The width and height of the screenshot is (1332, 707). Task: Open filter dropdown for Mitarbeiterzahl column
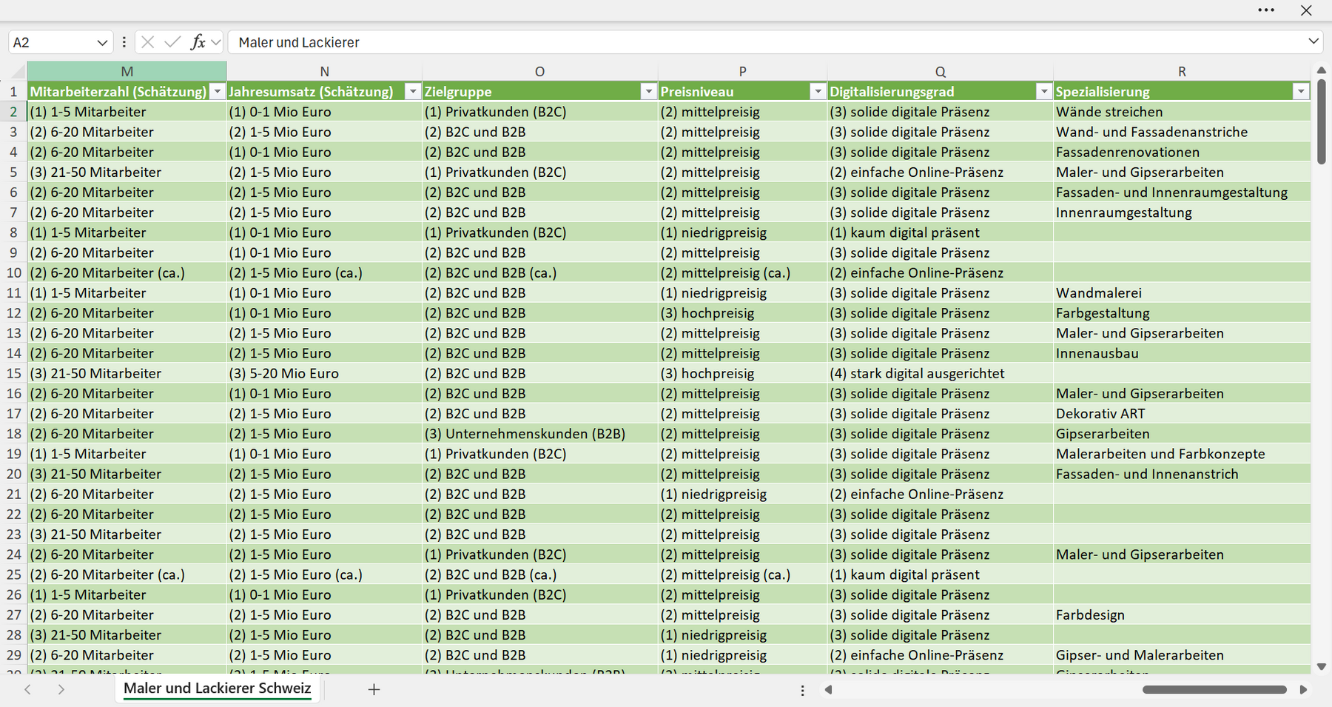point(217,92)
